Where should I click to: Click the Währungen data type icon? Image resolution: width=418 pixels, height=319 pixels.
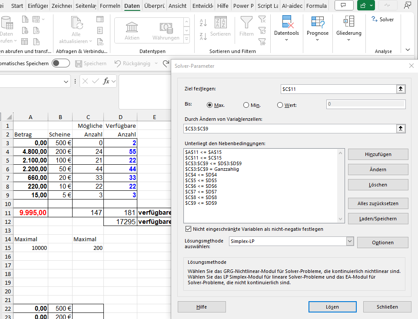tap(166, 28)
